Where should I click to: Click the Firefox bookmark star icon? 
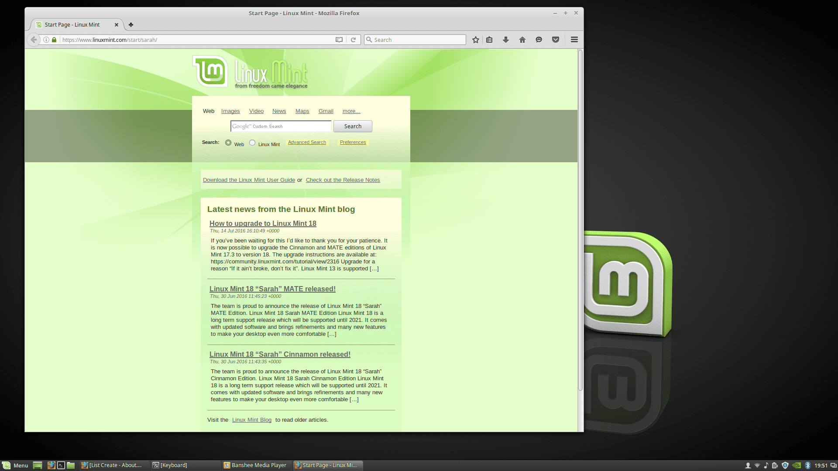(x=475, y=40)
